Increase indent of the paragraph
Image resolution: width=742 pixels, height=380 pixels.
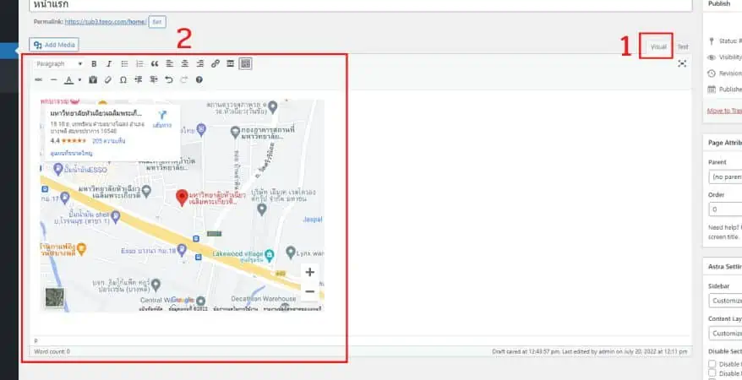point(153,80)
